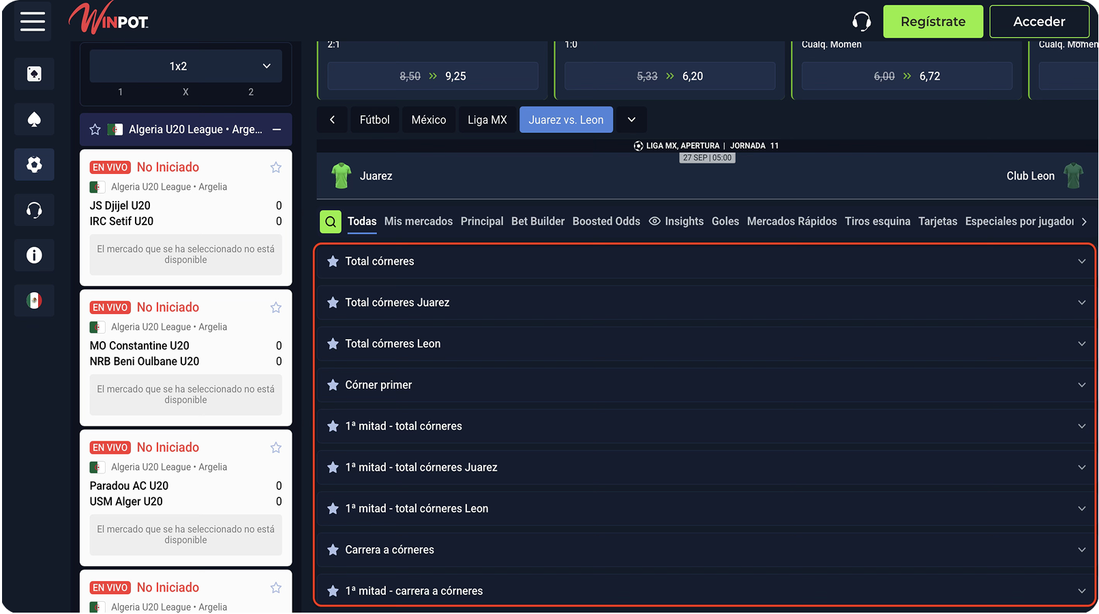Toggle star for Córner primer market
This screenshot has width=1099, height=614.
pyautogui.click(x=333, y=385)
